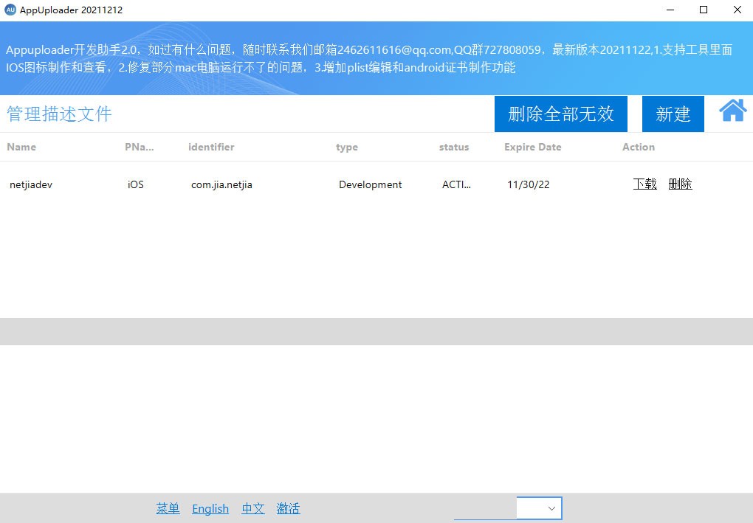Expand the dropdown in the bottom bar
The image size is (753, 523).
[551, 508]
